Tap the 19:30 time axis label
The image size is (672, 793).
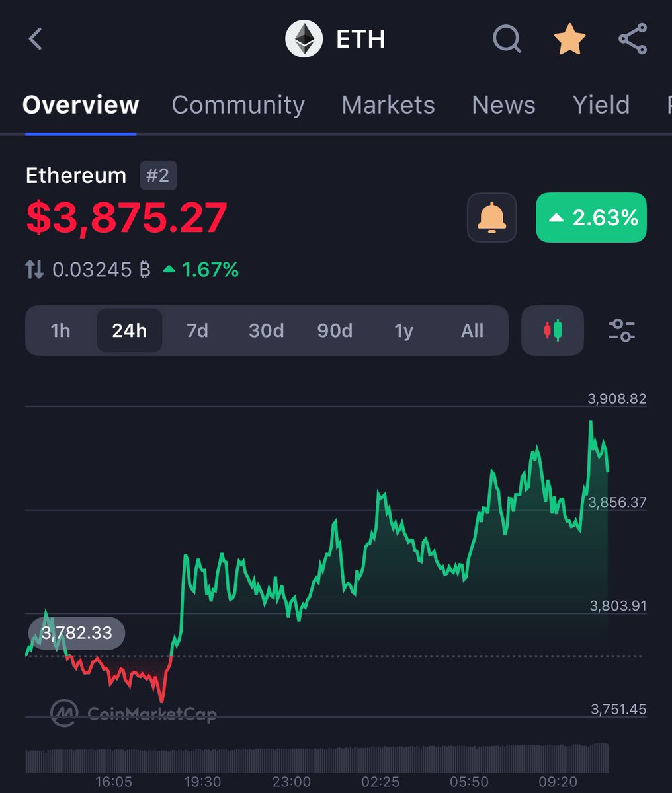pyautogui.click(x=202, y=782)
